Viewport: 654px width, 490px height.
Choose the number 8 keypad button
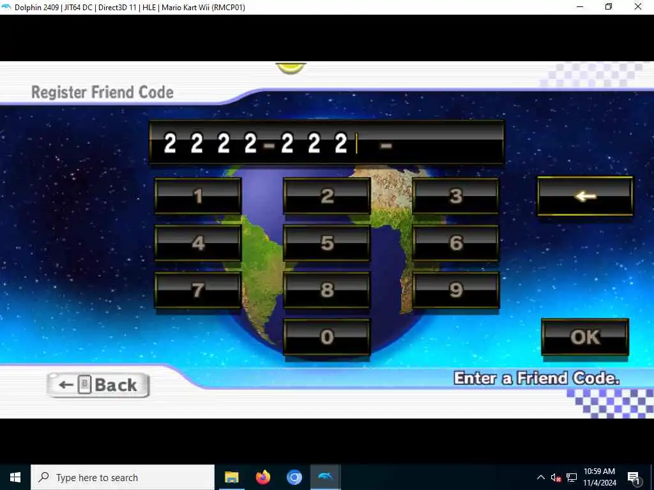(x=326, y=290)
